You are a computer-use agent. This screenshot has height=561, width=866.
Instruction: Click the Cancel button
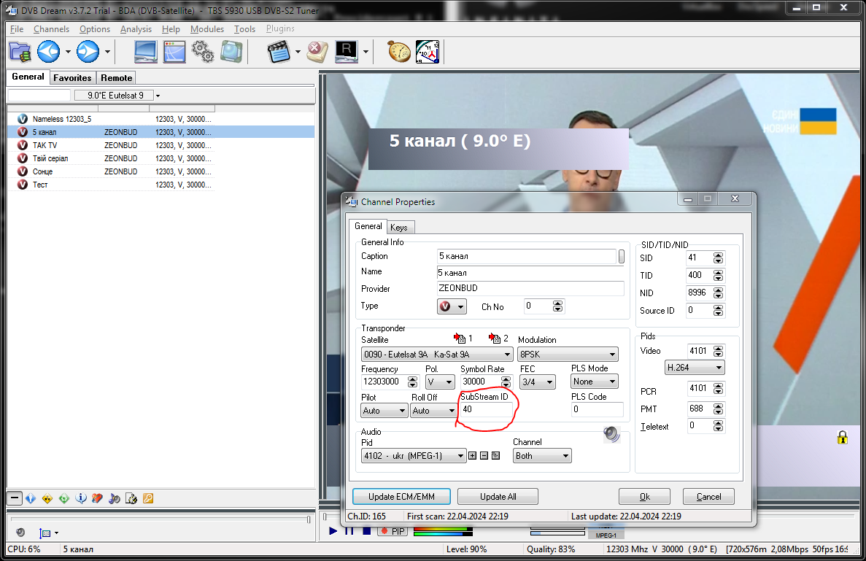708,496
